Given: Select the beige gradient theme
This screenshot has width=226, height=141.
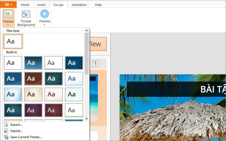Looking at the screenshot, I should [33, 94].
